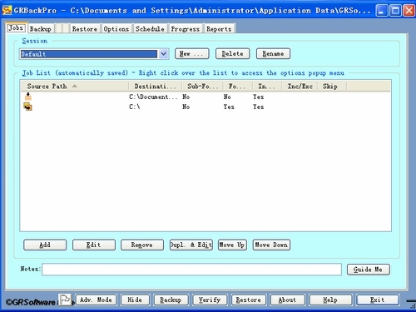This screenshot has width=416, height=312.
Task: Focus the Notes input field
Action: (x=191, y=270)
